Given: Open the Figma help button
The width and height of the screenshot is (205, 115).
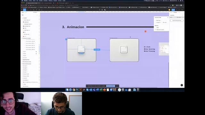Looking at the screenshot, I should point(182,85).
